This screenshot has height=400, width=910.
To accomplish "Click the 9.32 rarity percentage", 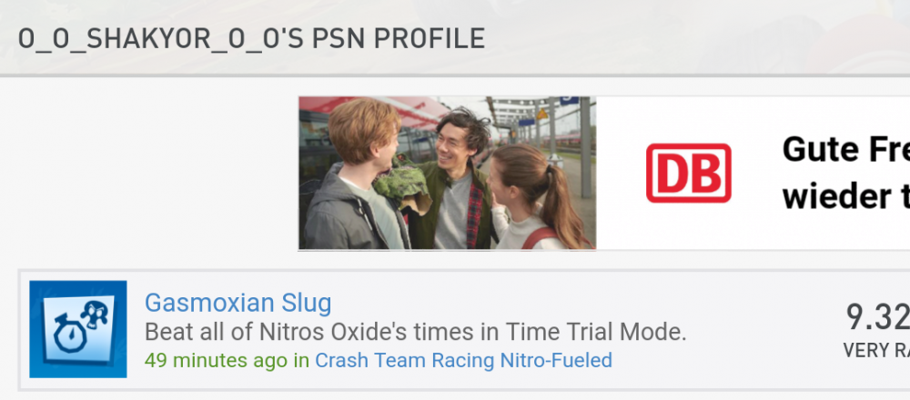I will tap(877, 317).
